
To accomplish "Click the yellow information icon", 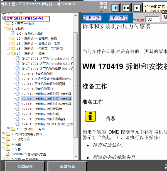I will pos(90,116).
